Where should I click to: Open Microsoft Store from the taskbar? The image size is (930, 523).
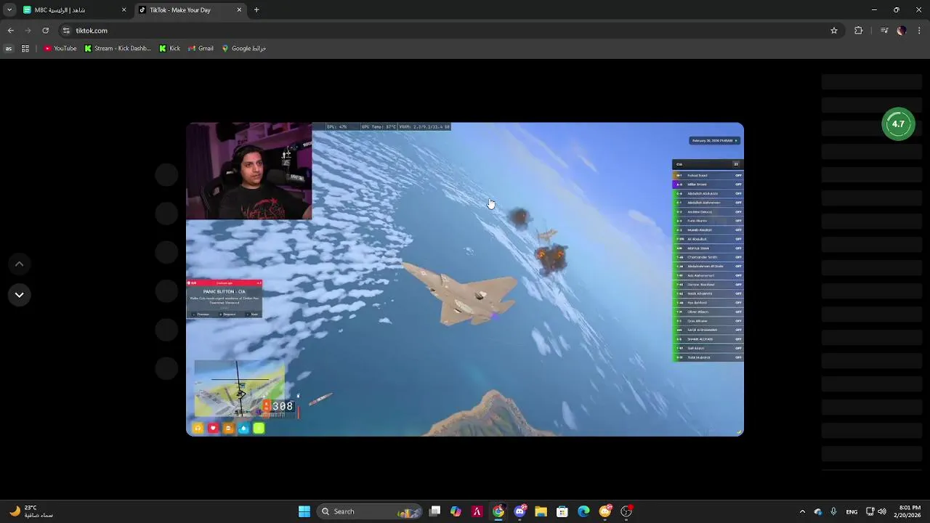tap(562, 511)
